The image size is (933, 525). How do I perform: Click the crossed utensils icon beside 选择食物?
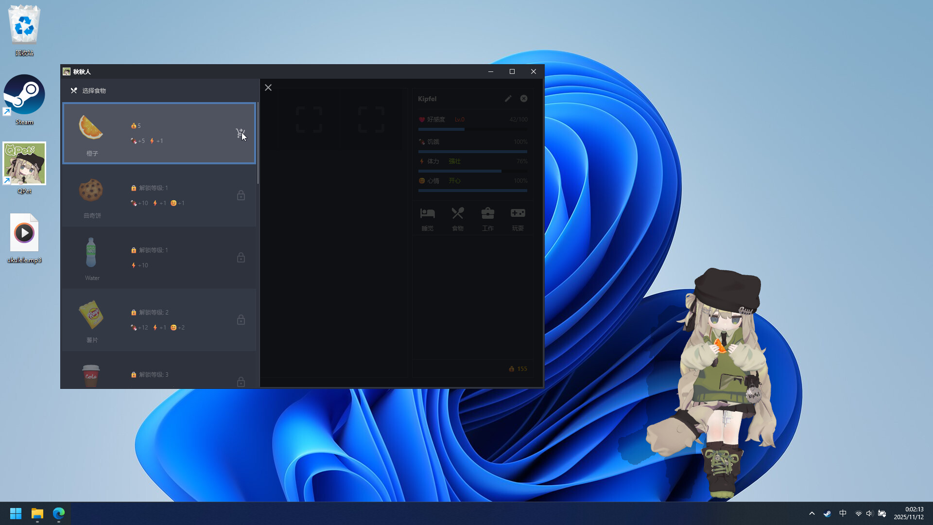(74, 90)
